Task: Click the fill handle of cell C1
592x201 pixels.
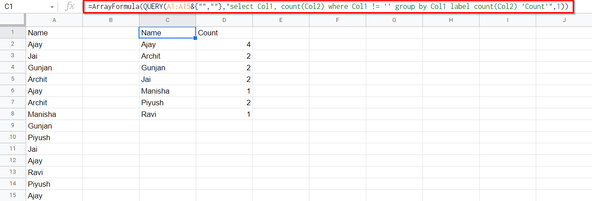Action: pyautogui.click(x=196, y=38)
